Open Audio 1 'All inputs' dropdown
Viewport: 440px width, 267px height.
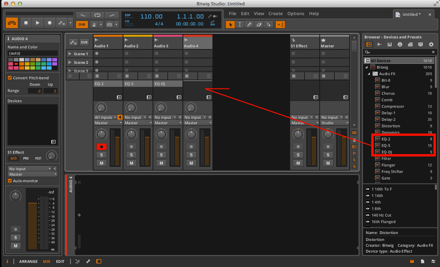(106, 117)
